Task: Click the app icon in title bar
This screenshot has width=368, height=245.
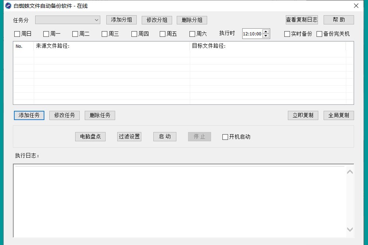Action: click(x=8, y=6)
